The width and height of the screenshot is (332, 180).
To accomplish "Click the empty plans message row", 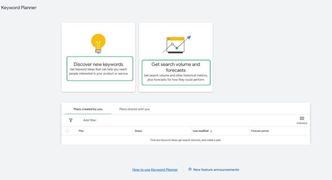I will (x=185, y=140).
